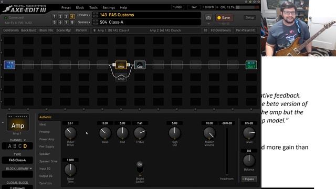Select scene number 4
The height and width of the screenshot is (189, 336).
pyautogui.click(x=72, y=16)
